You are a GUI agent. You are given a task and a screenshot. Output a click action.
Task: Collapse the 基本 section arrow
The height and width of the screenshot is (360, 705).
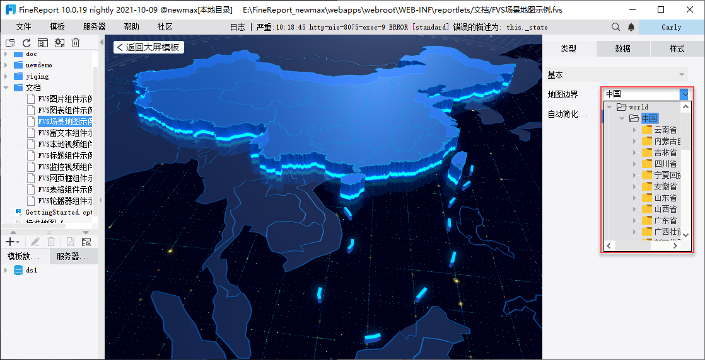tap(682, 74)
